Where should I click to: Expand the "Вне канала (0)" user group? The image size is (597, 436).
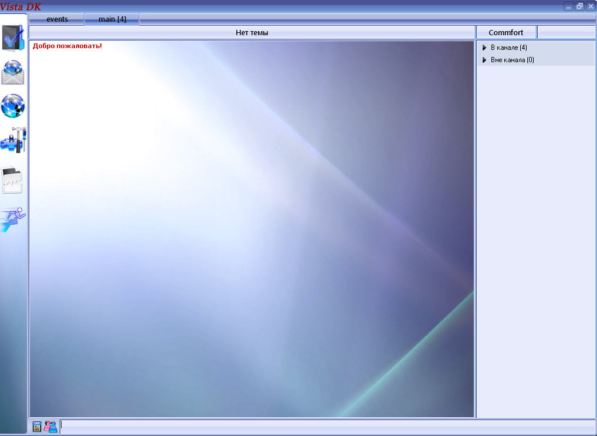484,60
